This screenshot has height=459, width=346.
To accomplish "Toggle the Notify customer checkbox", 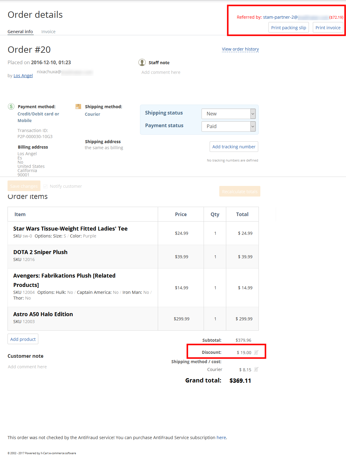I will point(46,186).
